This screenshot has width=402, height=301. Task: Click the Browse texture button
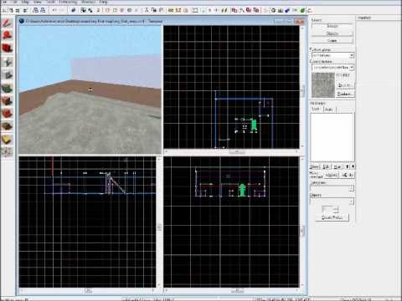coord(345,85)
